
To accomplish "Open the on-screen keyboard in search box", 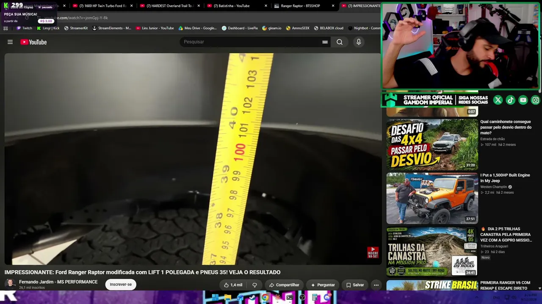I will pyautogui.click(x=325, y=42).
